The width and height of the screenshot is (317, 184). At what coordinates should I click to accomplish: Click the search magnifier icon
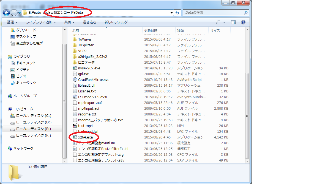(x=246, y=13)
